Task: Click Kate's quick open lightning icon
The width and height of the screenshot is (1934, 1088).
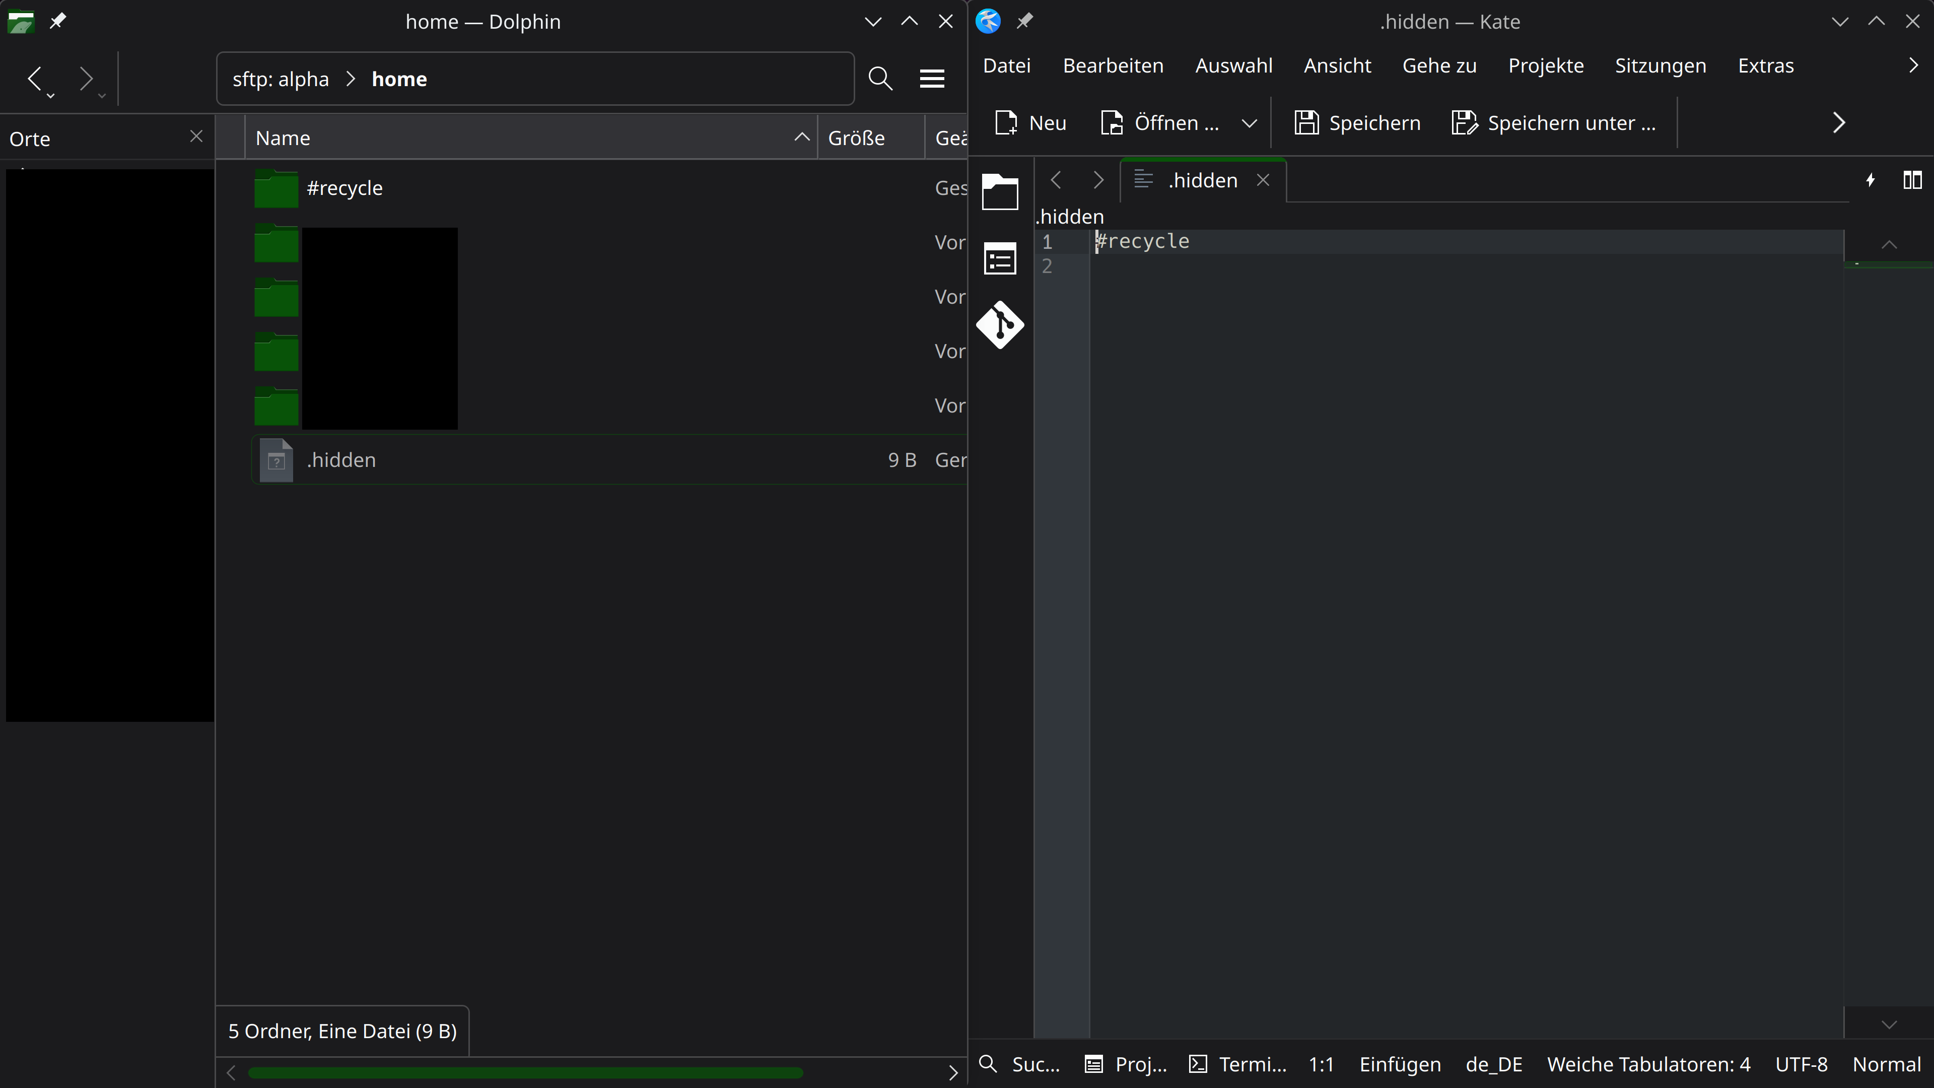Action: point(1870,180)
